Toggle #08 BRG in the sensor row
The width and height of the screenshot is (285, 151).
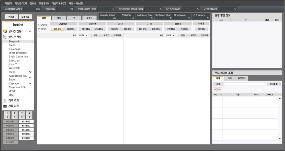(x=156, y=29)
